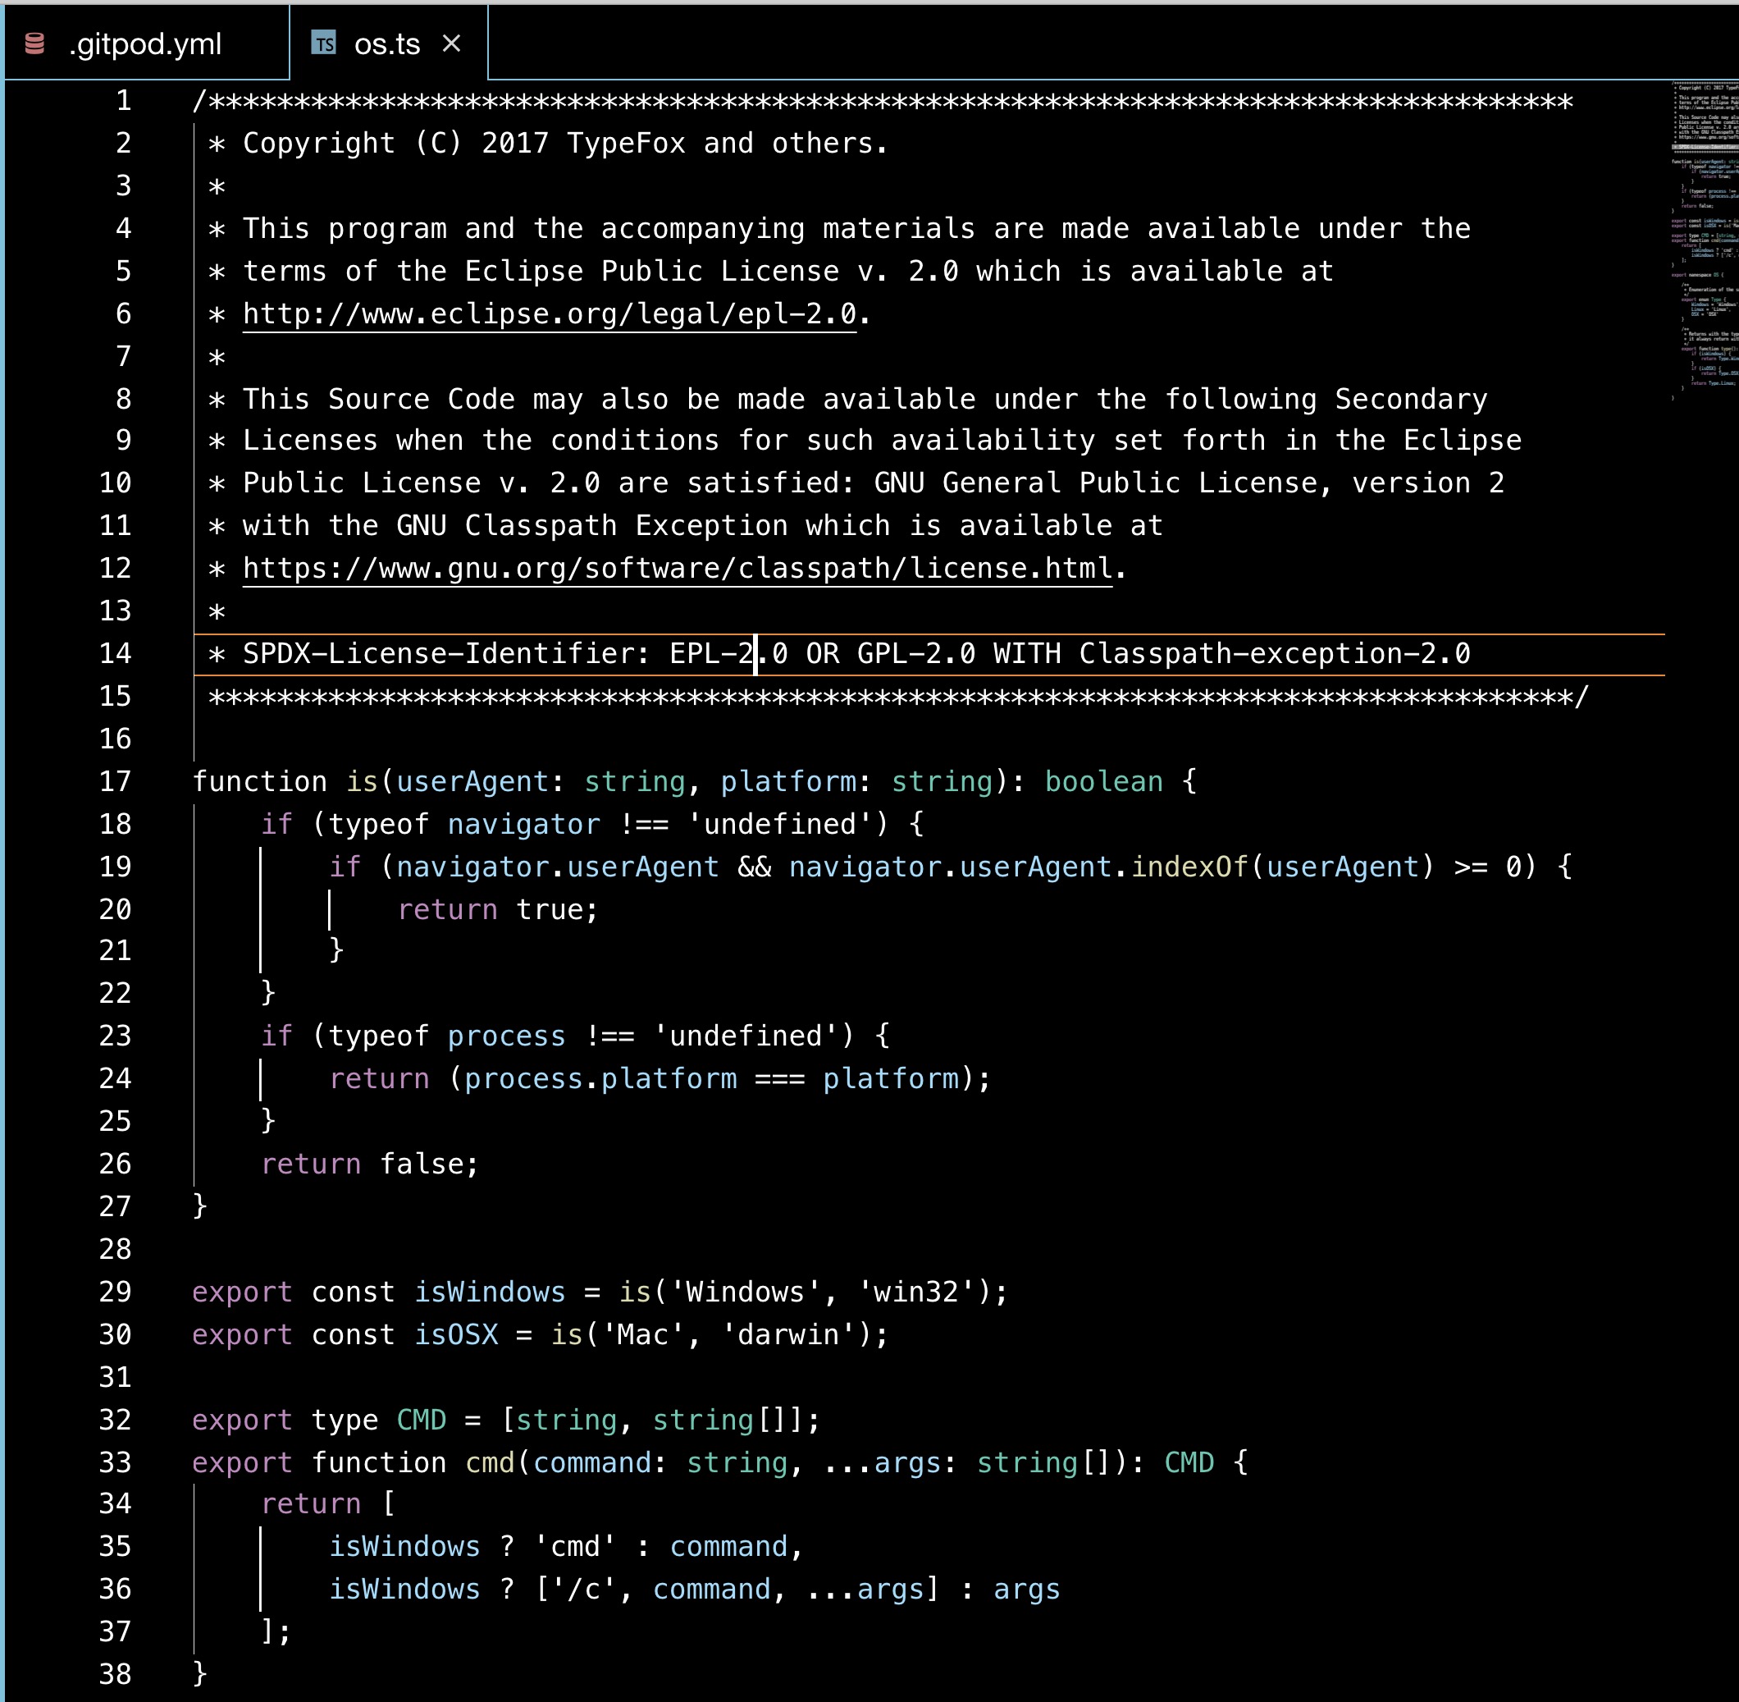Image resolution: width=1739 pixels, height=1702 pixels.
Task: Click the export keyword on line 32
Action: (242, 1420)
